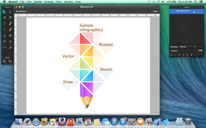
Task: Open the Bluetail application menu
Action: [13, 2]
